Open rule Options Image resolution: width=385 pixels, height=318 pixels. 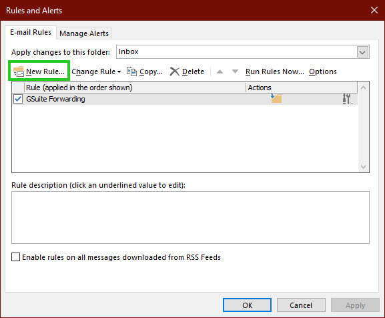tap(323, 71)
